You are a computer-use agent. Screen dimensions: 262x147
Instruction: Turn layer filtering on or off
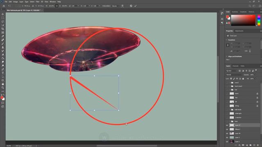pos(256,70)
